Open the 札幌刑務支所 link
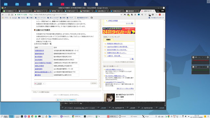This screenshot has width=210, height=118. [x=39, y=50]
